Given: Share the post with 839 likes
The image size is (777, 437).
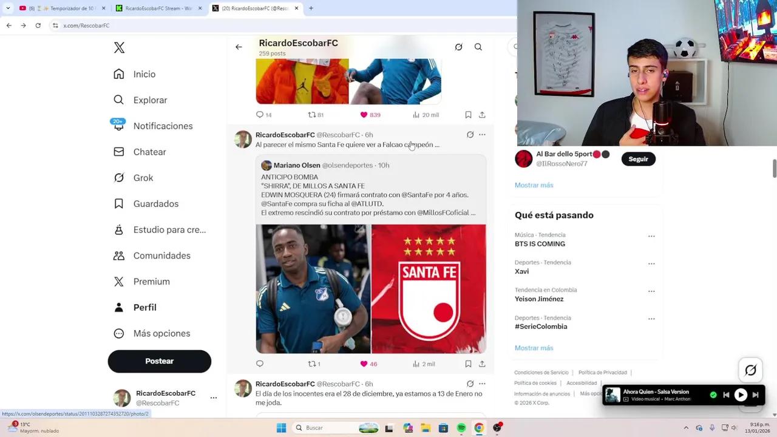Looking at the screenshot, I should (482, 115).
